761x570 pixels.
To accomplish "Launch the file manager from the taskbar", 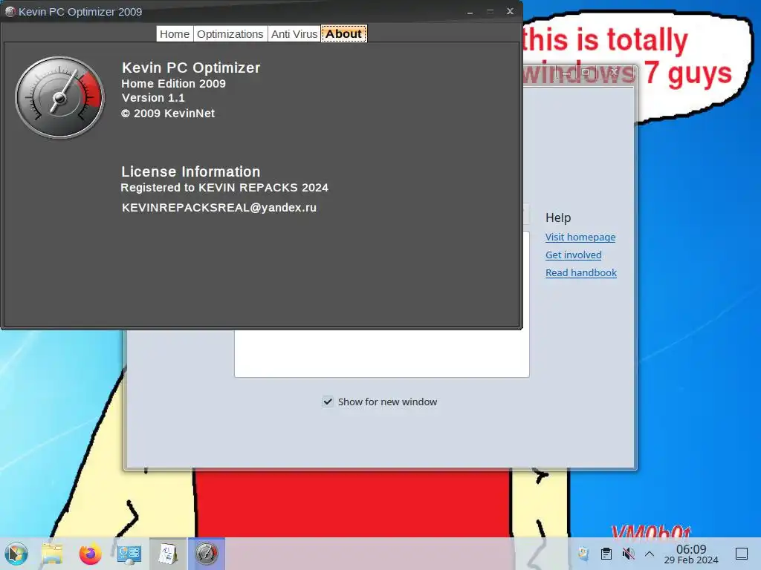I will [x=52, y=554].
